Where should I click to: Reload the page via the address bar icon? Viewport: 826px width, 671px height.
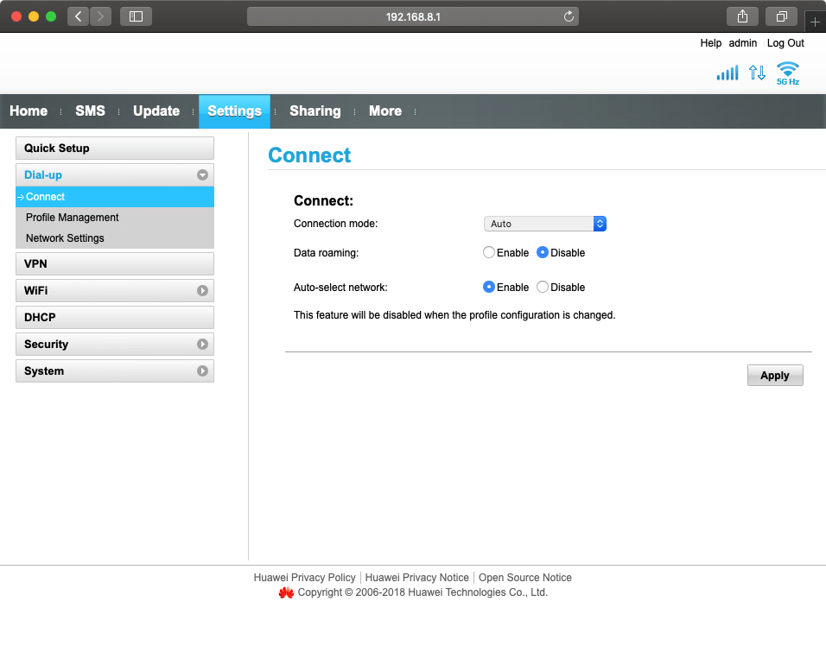coord(568,16)
